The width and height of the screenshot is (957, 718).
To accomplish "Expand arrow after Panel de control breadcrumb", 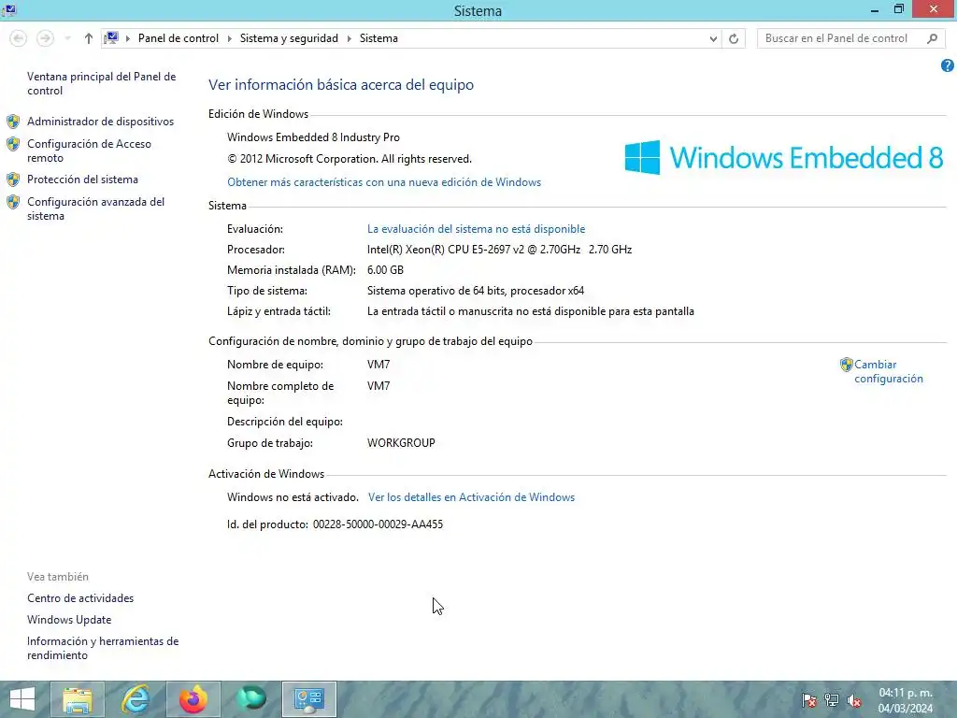I will pyautogui.click(x=230, y=38).
